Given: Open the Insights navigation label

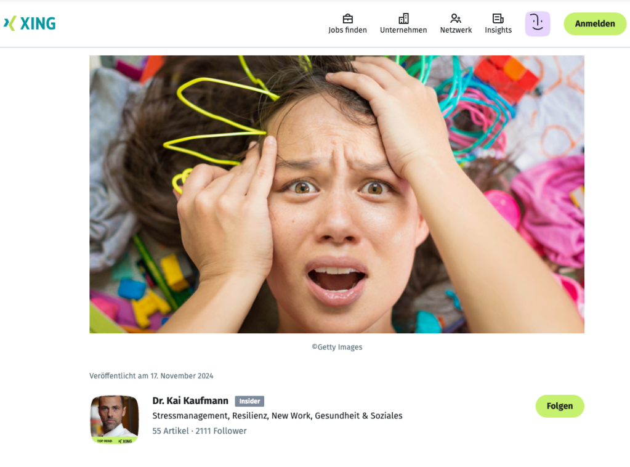Looking at the screenshot, I should [x=498, y=30].
